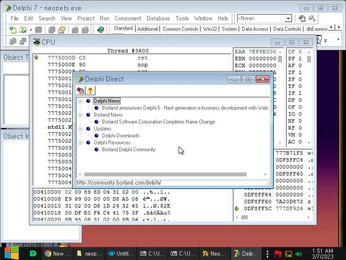This screenshot has width=346, height=260.
Task: Open Borland announces Delphi 6 news link
Action: [x=185, y=108]
